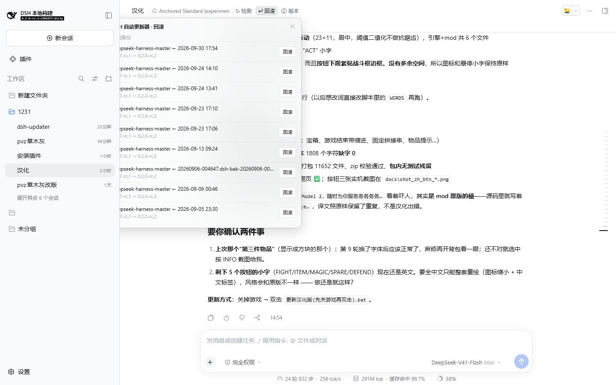
Task: Open the 完全权限 permission dropdown
Action: [243, 362]
